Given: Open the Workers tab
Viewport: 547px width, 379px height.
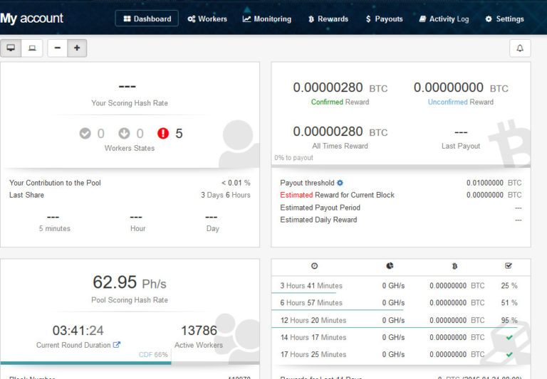Looking at the screenshot, I should (207, 18).
